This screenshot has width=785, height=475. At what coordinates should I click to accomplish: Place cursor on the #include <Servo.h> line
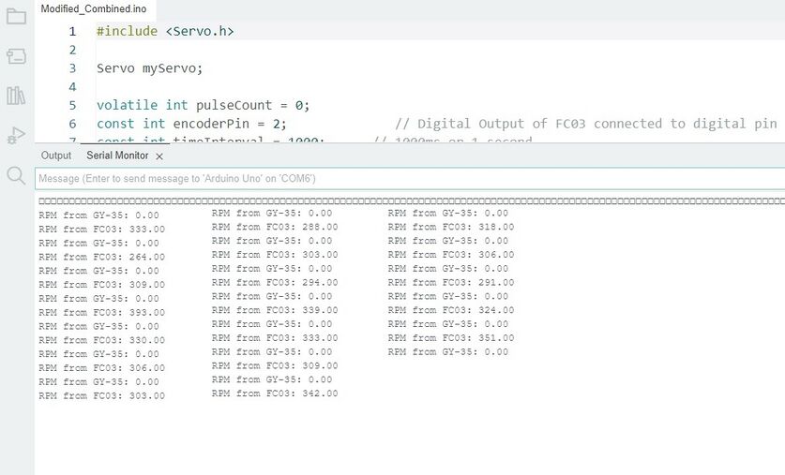point(165,31)
